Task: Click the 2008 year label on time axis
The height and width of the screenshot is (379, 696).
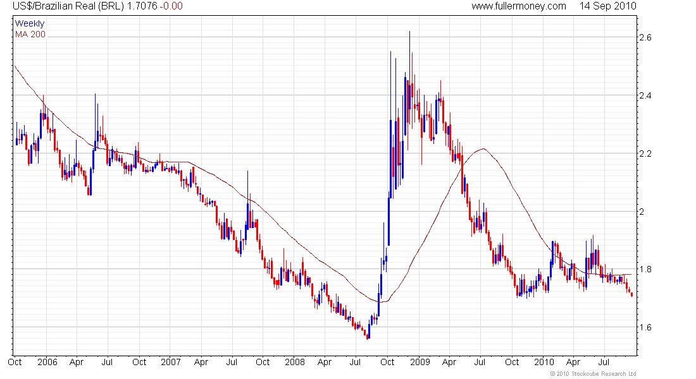Action: [x=295, y=362]
